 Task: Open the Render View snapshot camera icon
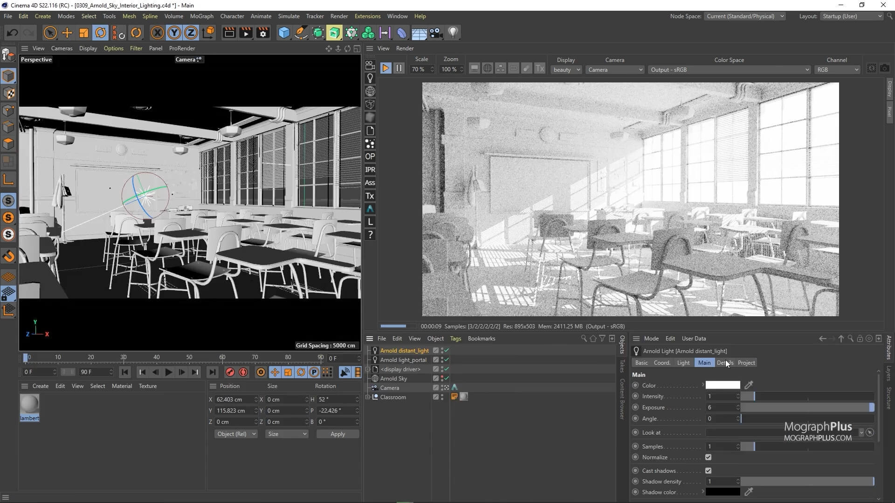coord(885,68)
